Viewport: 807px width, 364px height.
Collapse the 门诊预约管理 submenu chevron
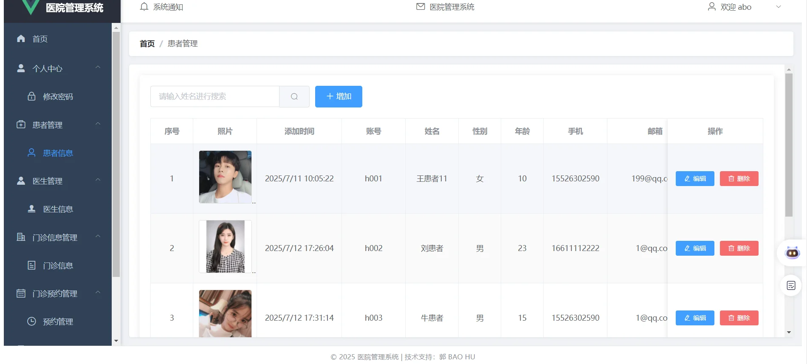pos(98,293)
